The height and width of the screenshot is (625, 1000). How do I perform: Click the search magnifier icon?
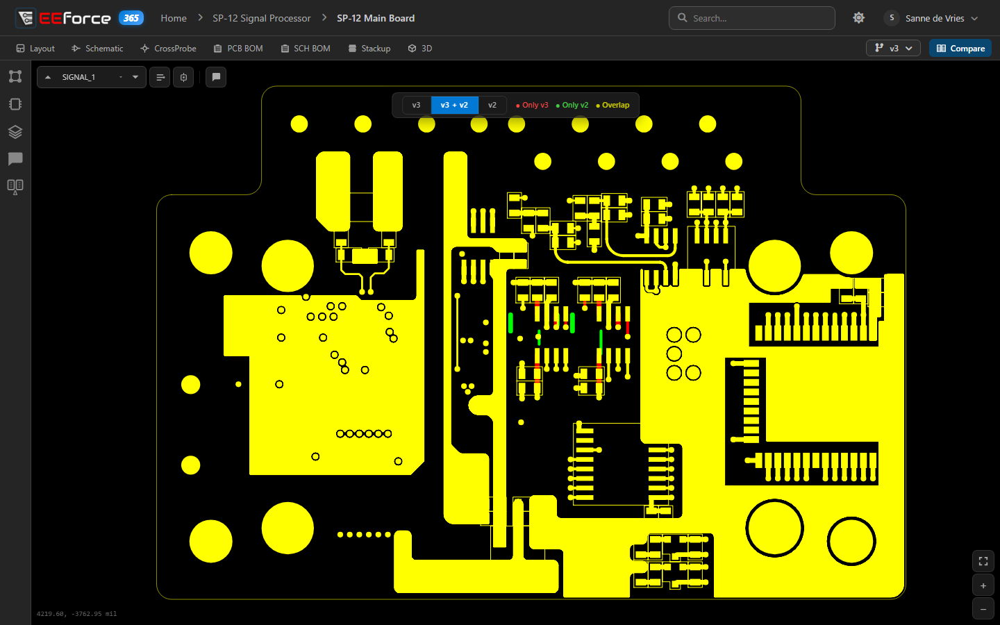tap(683, 18)
